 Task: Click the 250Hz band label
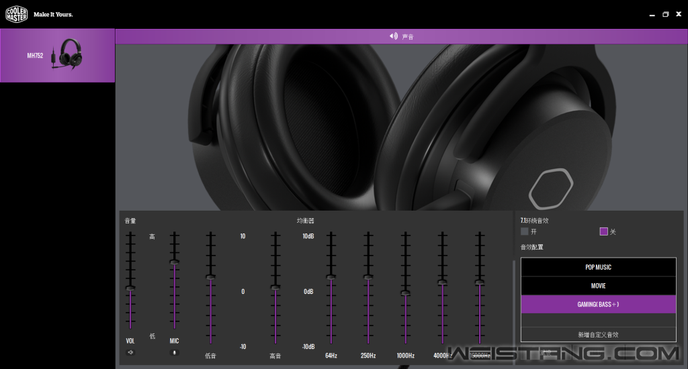pyautogui.click(x=368, y=356)
